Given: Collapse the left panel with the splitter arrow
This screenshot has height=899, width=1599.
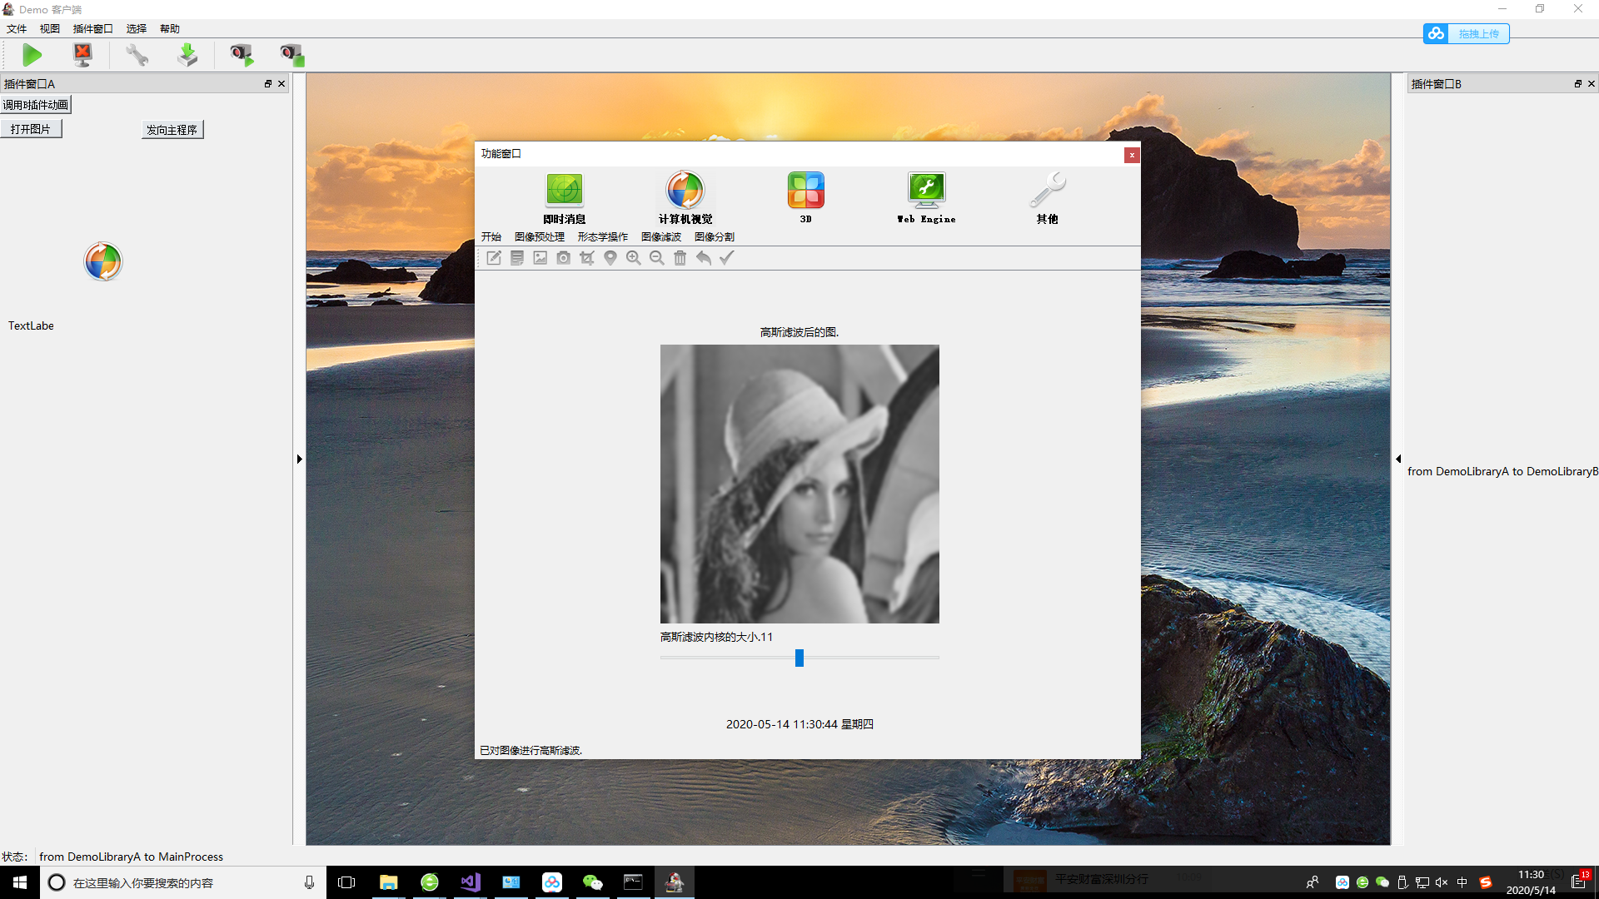Looking at the screenshot, I should point(299,459).
